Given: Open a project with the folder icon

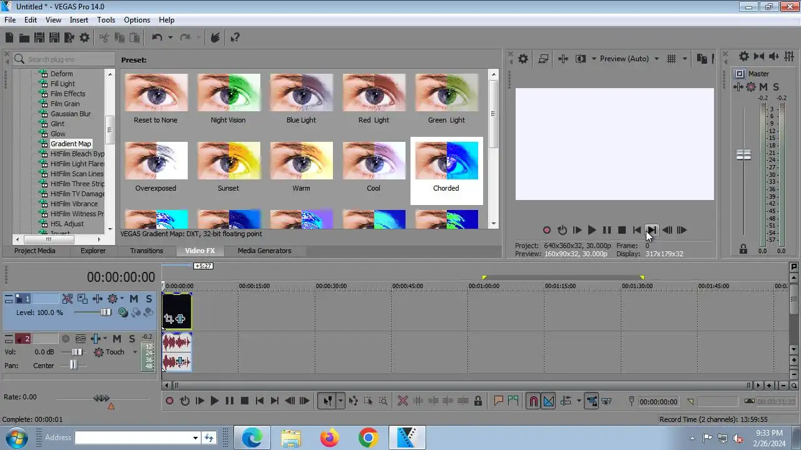Looking at the screenshot, I should [x=24, y=38].
